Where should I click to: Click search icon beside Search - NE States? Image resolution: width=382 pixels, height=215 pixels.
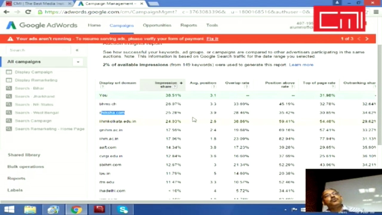9,104
